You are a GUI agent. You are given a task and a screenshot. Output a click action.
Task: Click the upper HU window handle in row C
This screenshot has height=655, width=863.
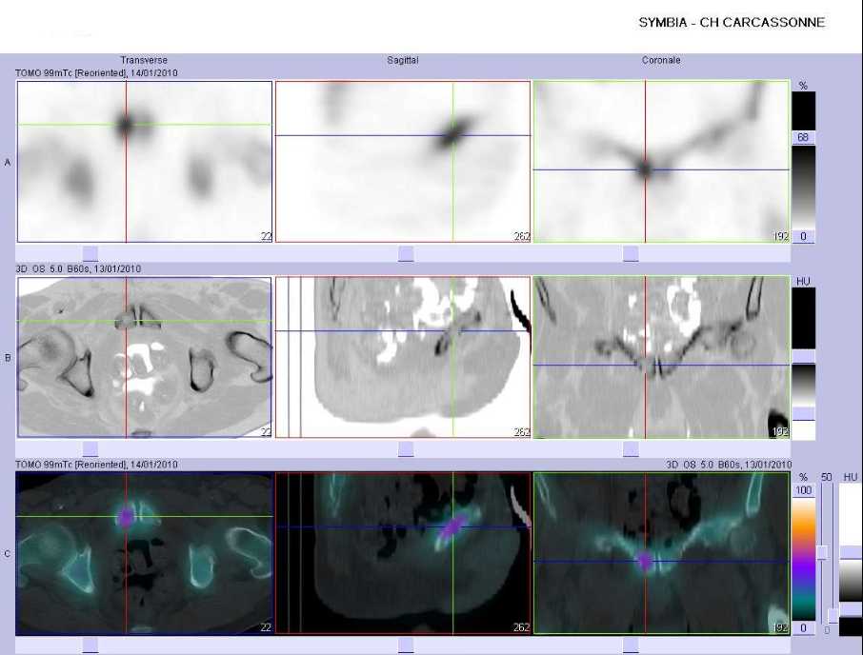(851, 553)
